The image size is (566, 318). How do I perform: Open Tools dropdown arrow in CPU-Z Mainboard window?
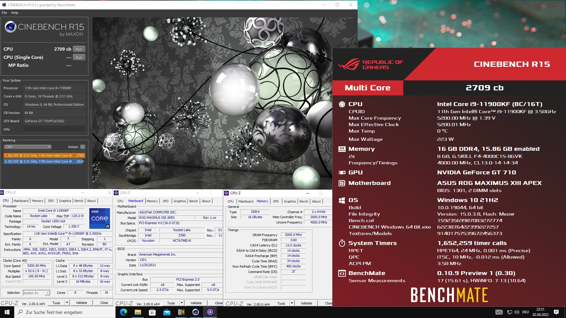(182, 303)
